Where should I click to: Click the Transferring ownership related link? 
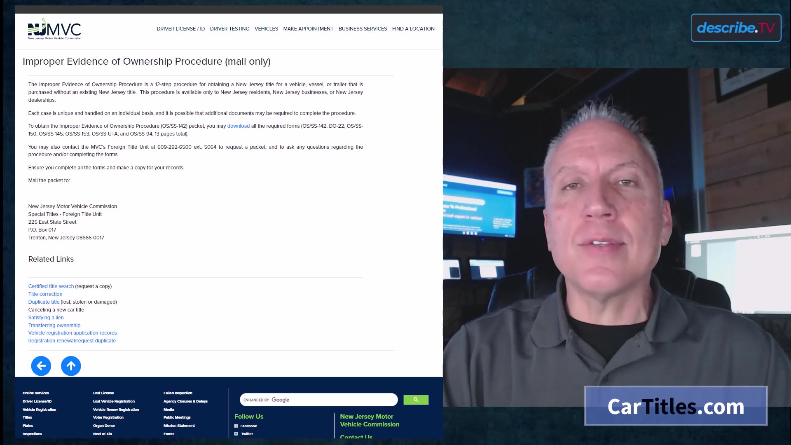(54, 325)
